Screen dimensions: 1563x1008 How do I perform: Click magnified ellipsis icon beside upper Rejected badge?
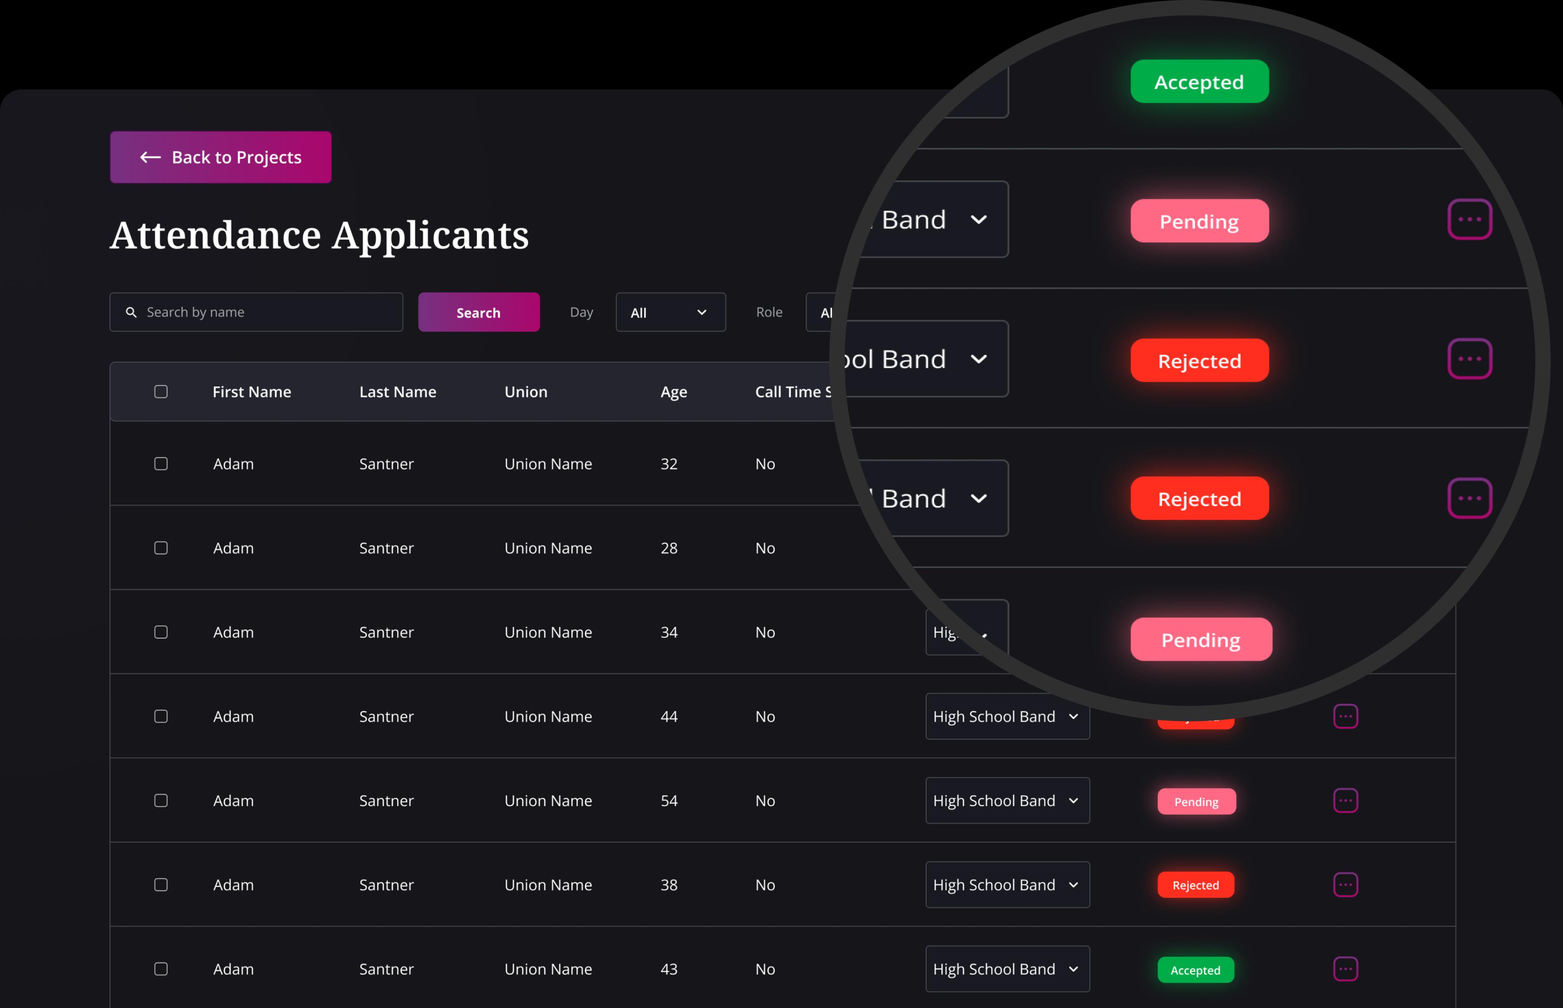(x=1469, y=359)
